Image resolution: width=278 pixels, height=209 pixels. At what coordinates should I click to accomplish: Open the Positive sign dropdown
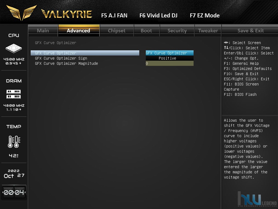[x=170, y=58]
